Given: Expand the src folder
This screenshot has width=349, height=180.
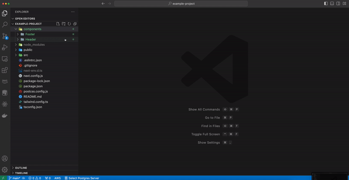Looking at the screenshot, I should coord(44,55).
